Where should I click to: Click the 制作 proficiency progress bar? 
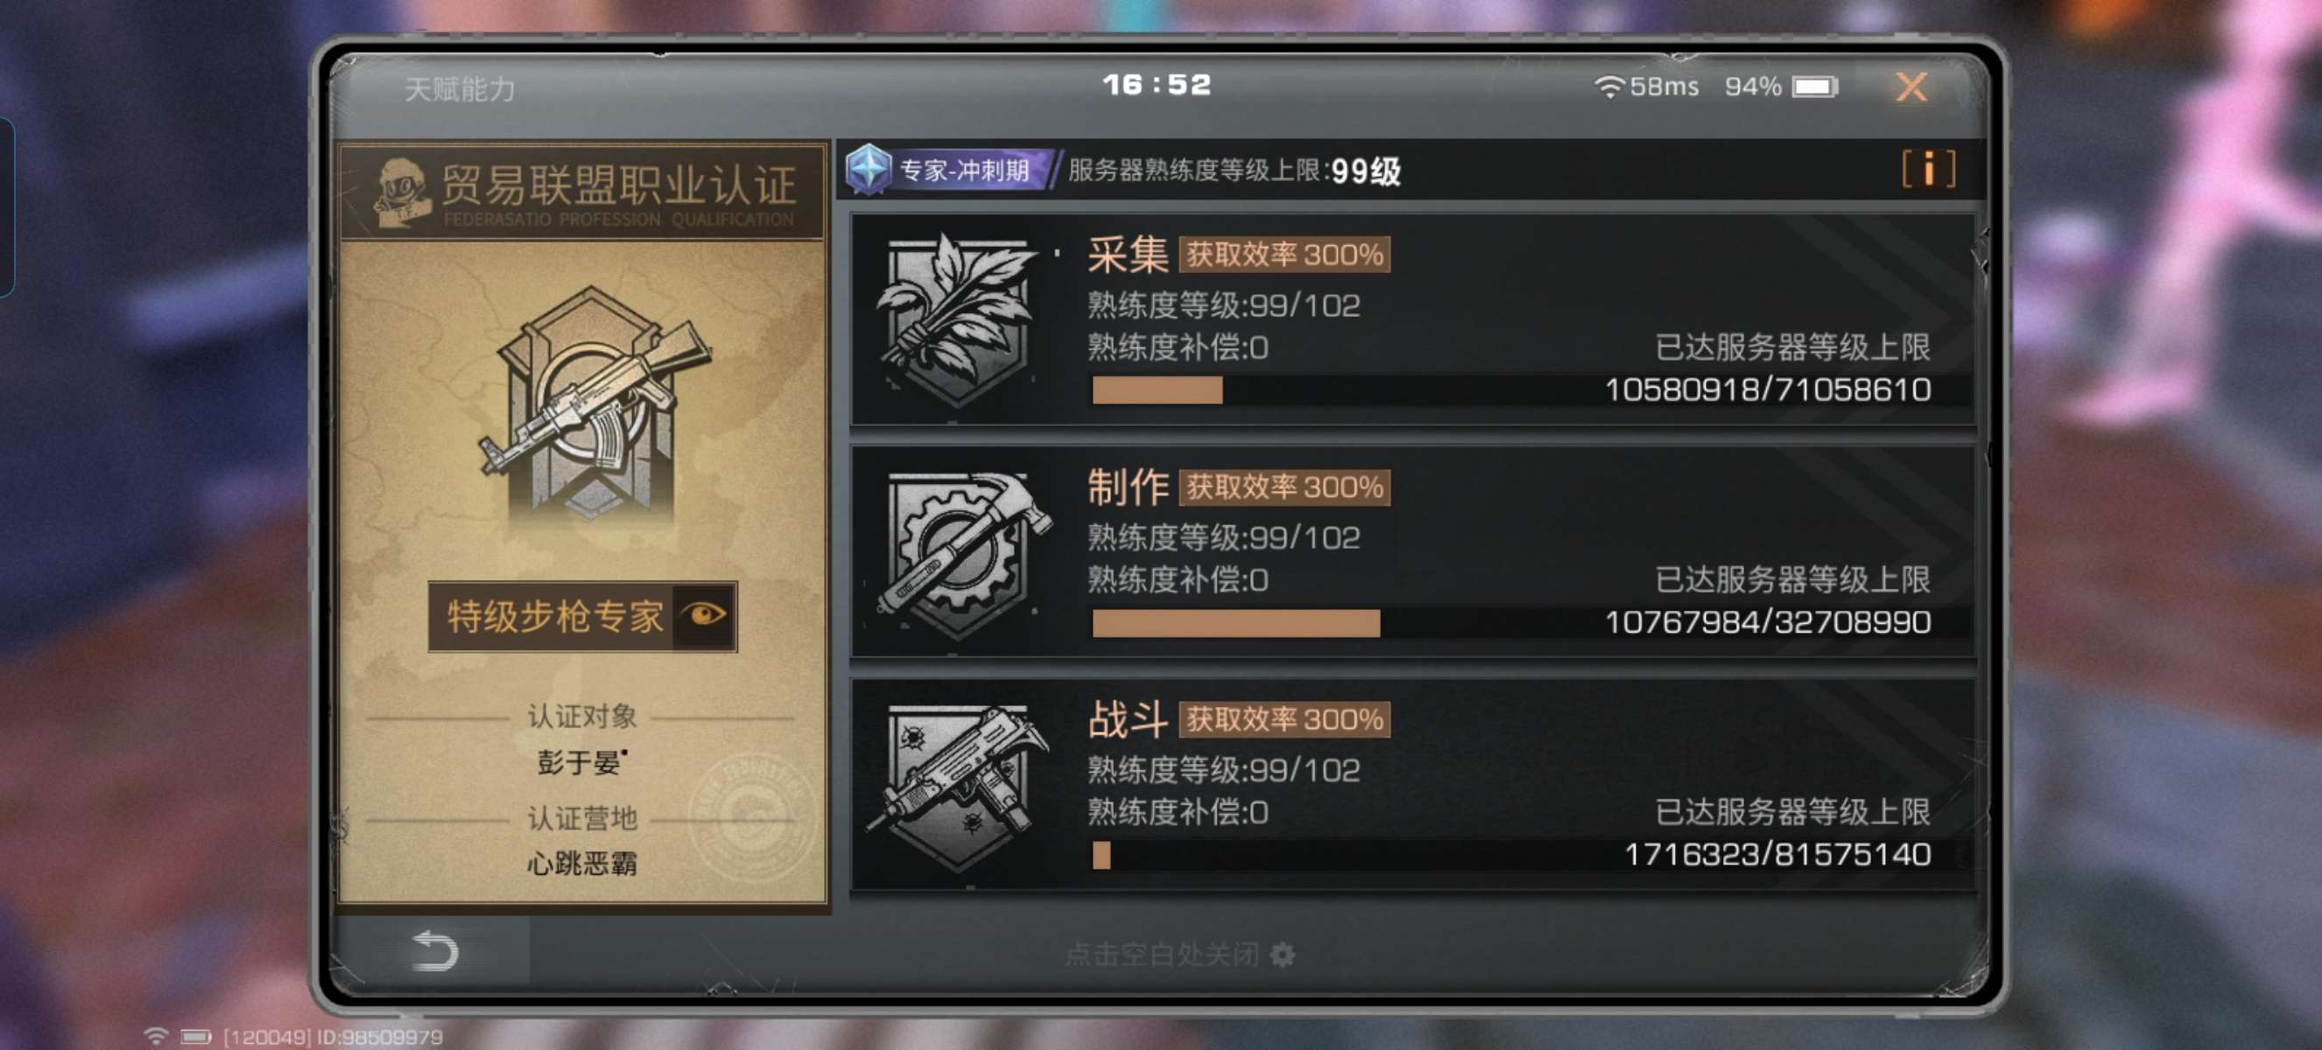pos(1511,623)
